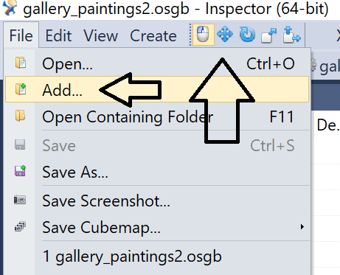
Task: Click the Add file icon
Action: [x=21, y=89]
